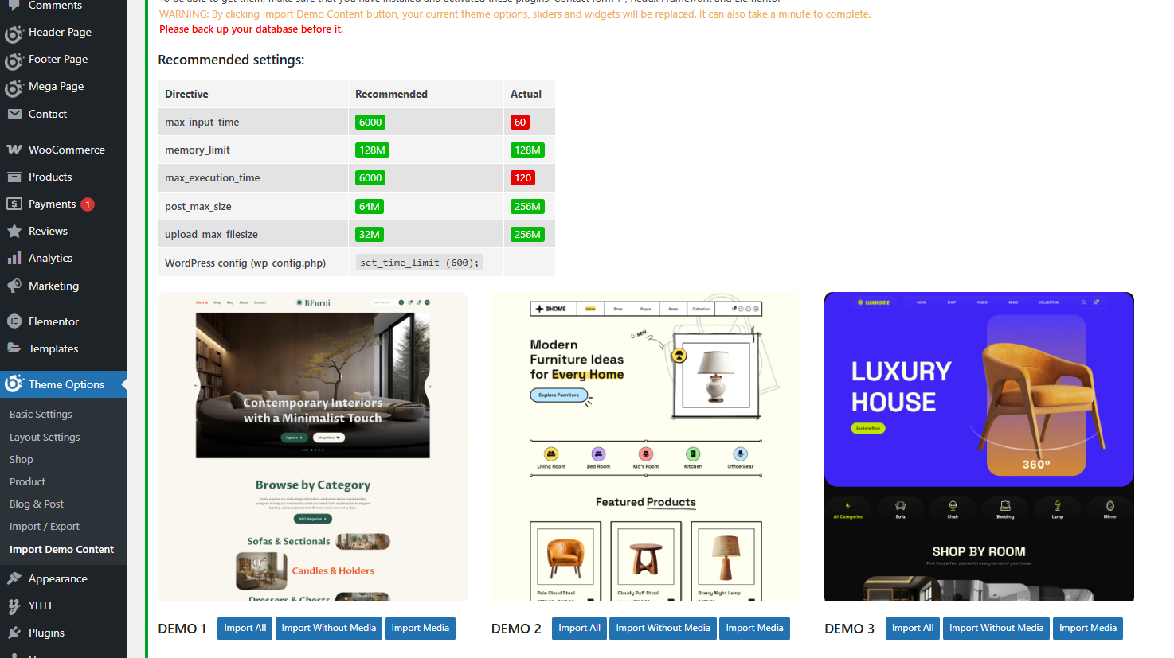Image resolution: width=1174 pixels, height=658 pixels.
Task: Click the Mega Page gear icon
Action: (x=14, y=87)
